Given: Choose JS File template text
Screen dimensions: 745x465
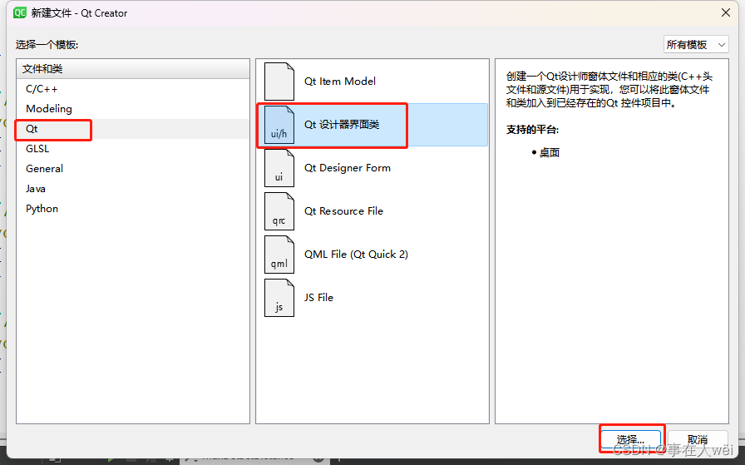Looking at the screenshot, I should 318,298.
